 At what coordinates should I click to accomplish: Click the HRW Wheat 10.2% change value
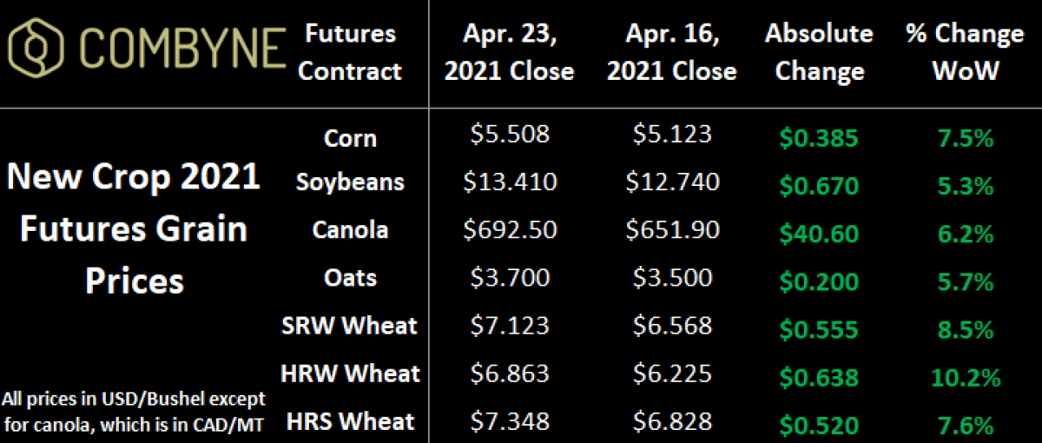click(964, 377)
